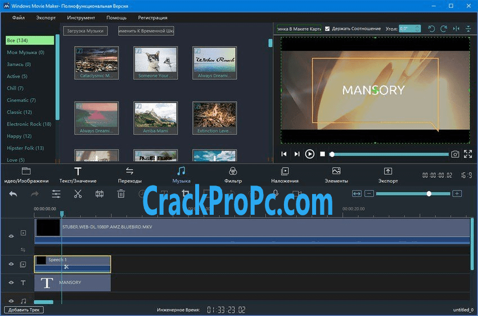Fit the timeline to window with the double-arrow icon
Image resolution: width=478 pixels, height=316 pixels.
(357, 194)
